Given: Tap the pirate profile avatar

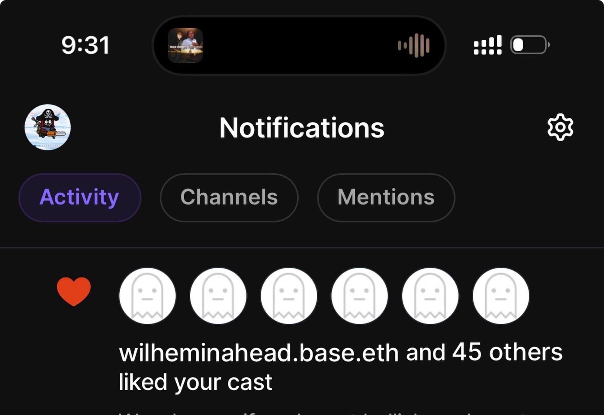Looking at the screenshot, I should click(x=48, y=127).
